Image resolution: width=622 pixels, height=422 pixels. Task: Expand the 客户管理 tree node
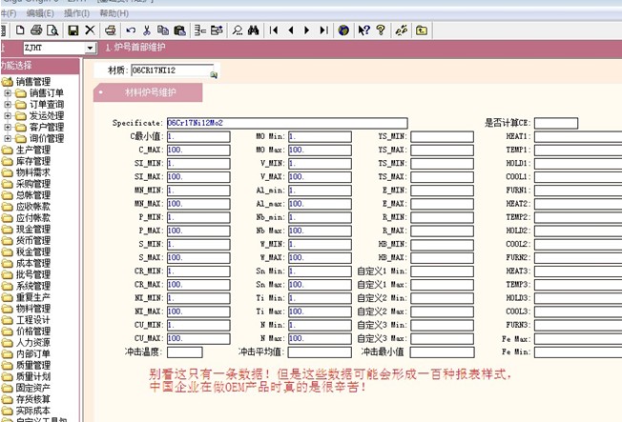pyautogui.click(x=9, y=127)
